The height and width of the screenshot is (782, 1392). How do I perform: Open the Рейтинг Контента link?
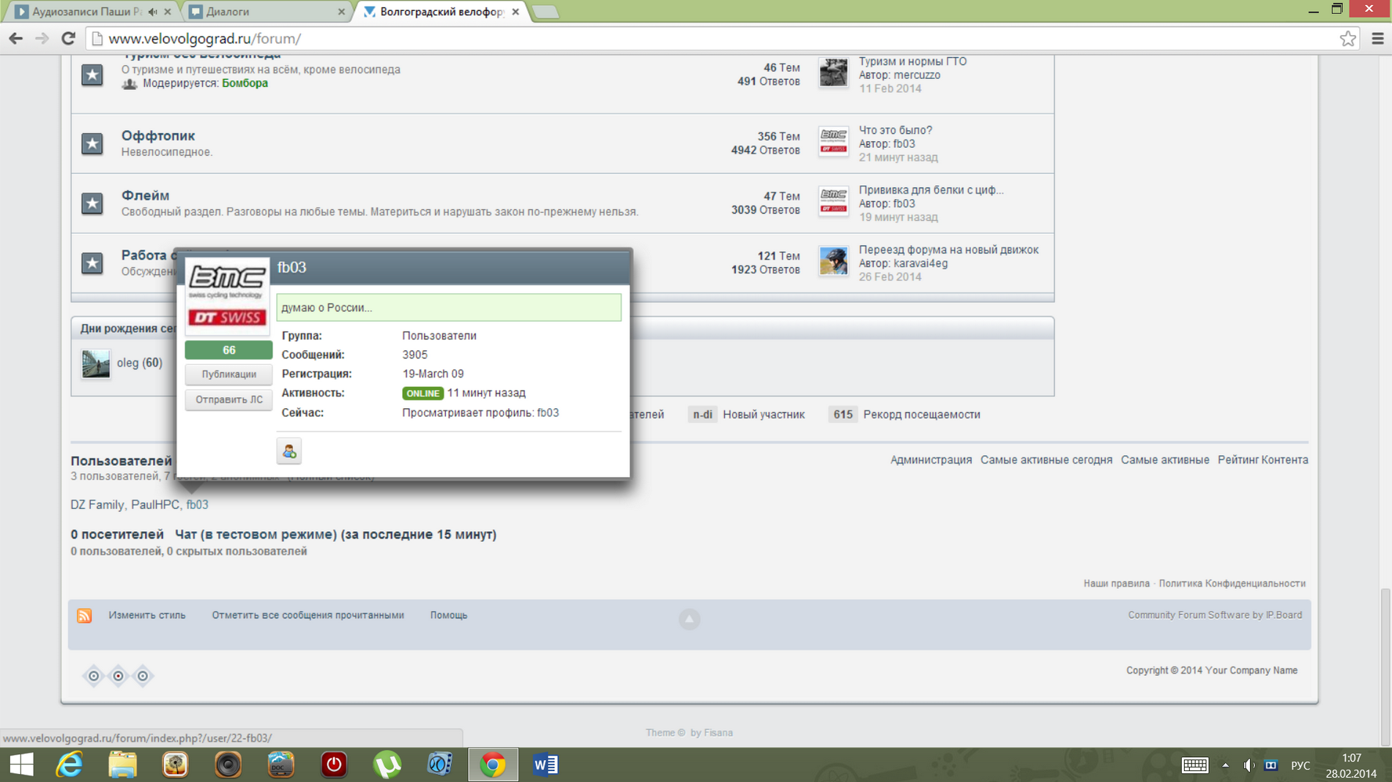coord(1262,460)
